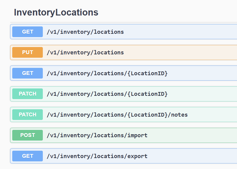This screenshot has width=237, height=169.
Task: Open the GET /v1/inventory/locations path text
Action: [x=85, y=32]
